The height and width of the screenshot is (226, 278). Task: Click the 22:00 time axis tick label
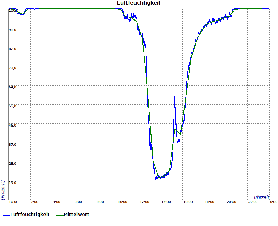[253, 202]
